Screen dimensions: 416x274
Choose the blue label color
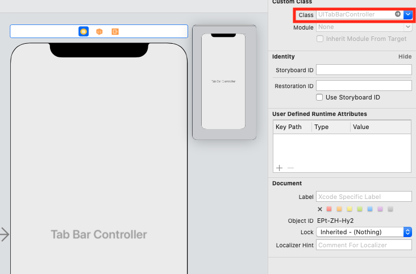coord(370,209)
